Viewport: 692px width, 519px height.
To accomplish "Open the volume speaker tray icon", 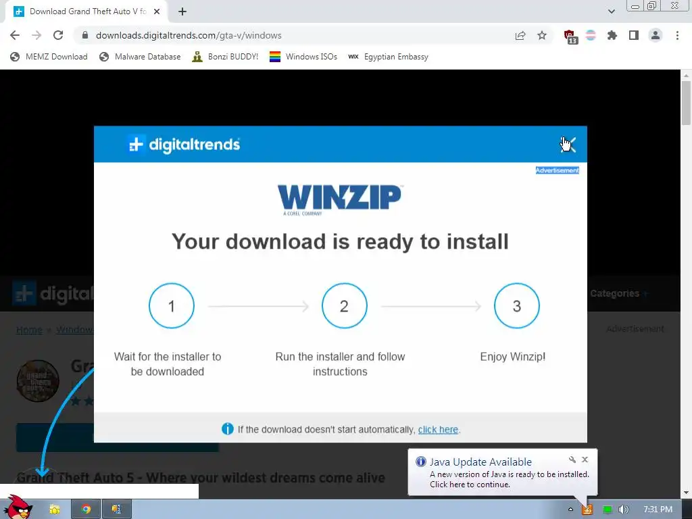I will tap(624, 510).
